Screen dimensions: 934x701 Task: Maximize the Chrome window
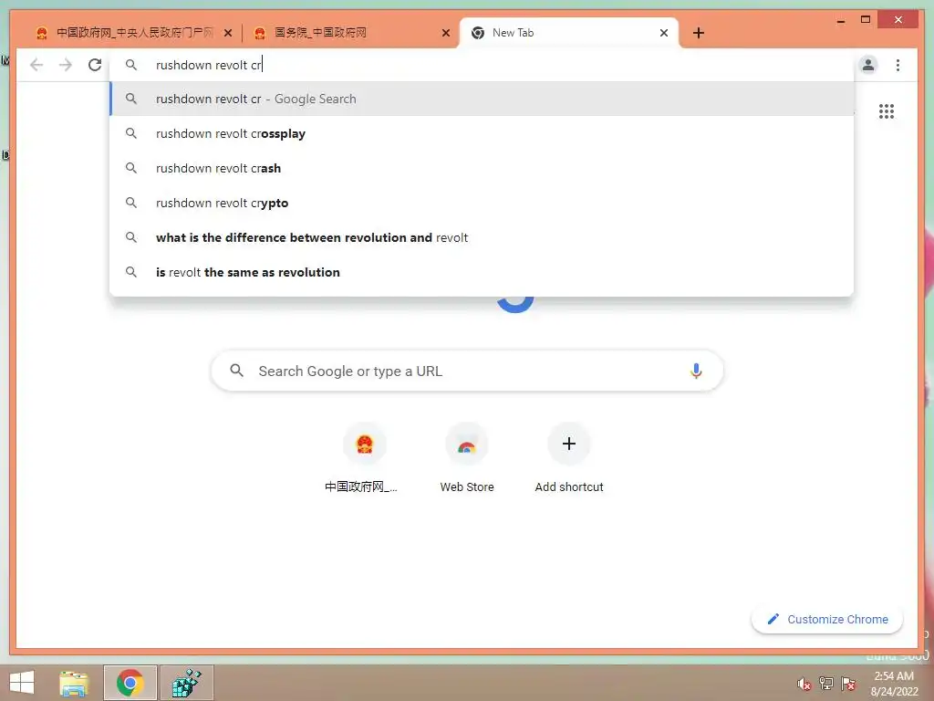click(866, 20)
